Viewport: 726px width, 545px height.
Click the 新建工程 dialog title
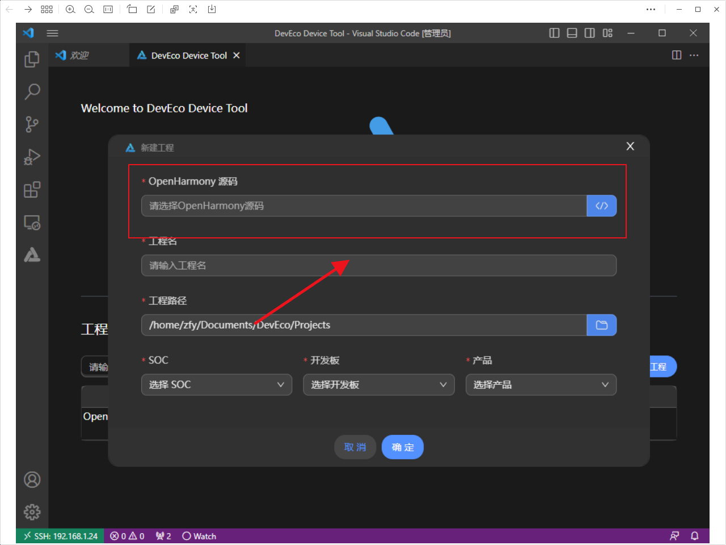coord(157,148)
